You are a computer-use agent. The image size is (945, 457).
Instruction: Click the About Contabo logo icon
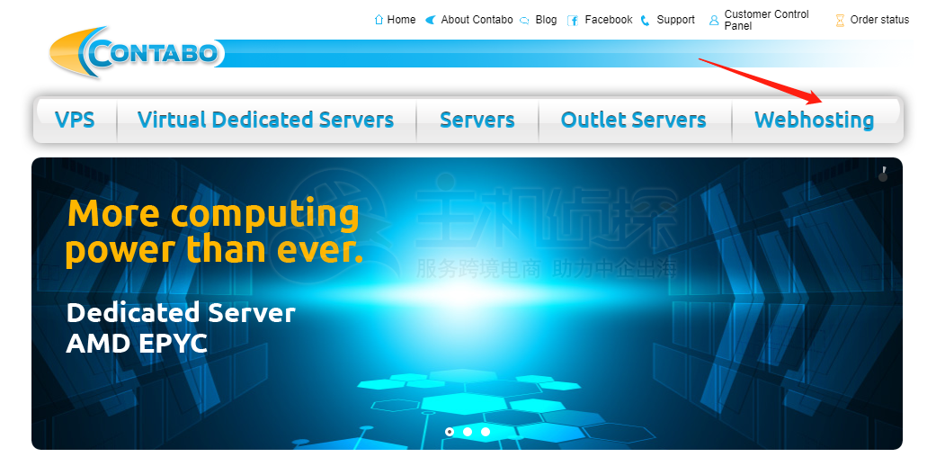point(431,20)
